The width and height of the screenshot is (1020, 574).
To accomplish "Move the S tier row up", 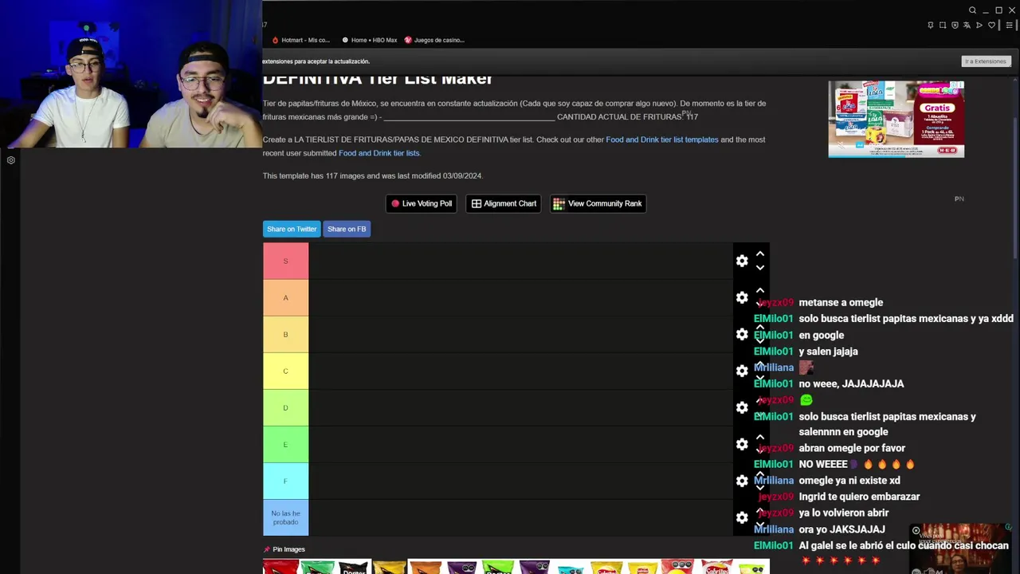I will [760, 254].
